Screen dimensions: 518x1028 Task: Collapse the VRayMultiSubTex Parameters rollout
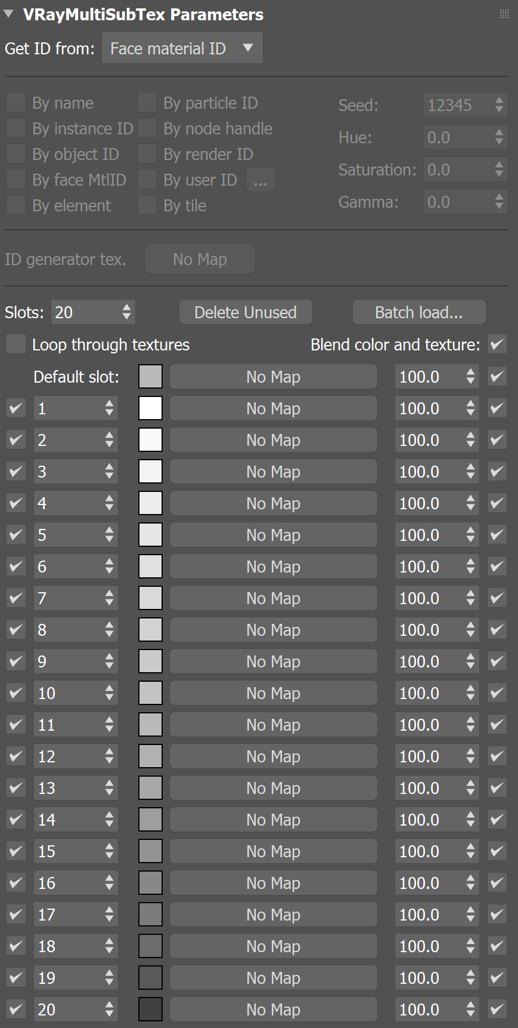click(x=8, y=15)
